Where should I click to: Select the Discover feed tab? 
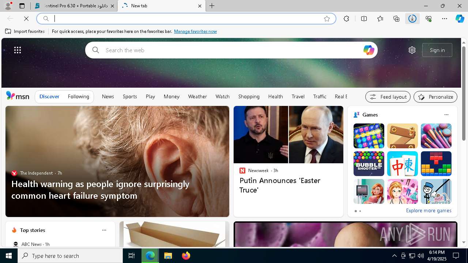(x=49, y=96)
